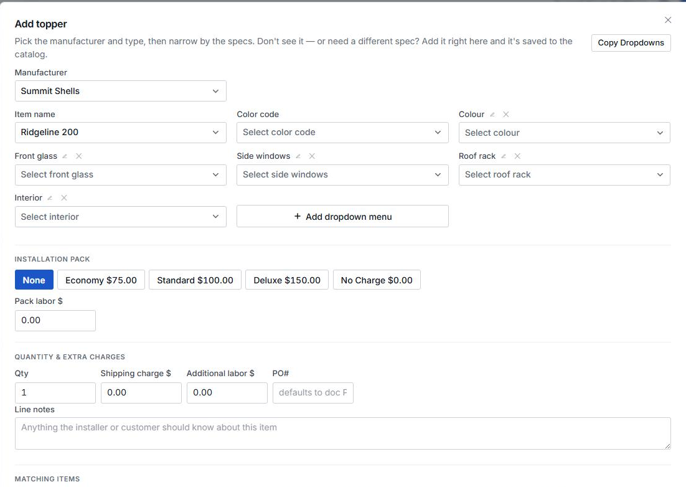Choose Economy $75.00 installation pack
The height and width of the screenshot is (487, 686).
click(101, 280)
